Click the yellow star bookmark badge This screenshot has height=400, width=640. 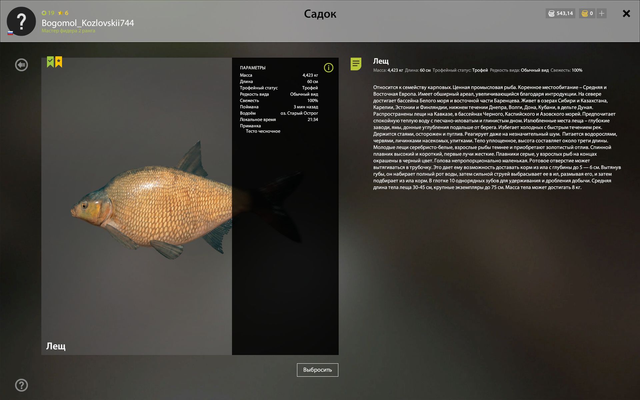click(59, 62)
